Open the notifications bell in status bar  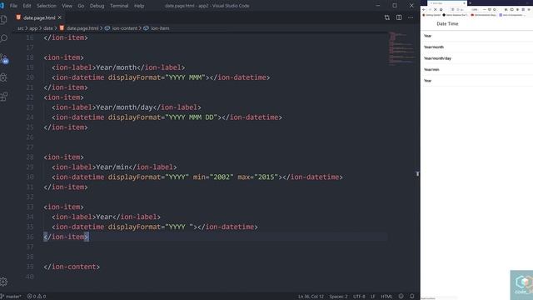(x=412, y=297)
